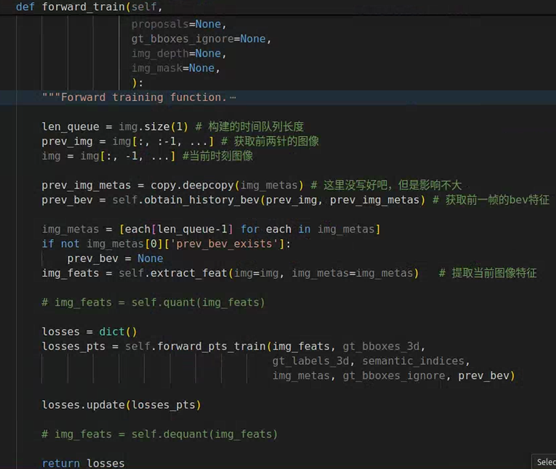Image resolution: width=556 pixels, height=469 pixels.
Task: Click the commented-out self.quant line
Action: 153,302
